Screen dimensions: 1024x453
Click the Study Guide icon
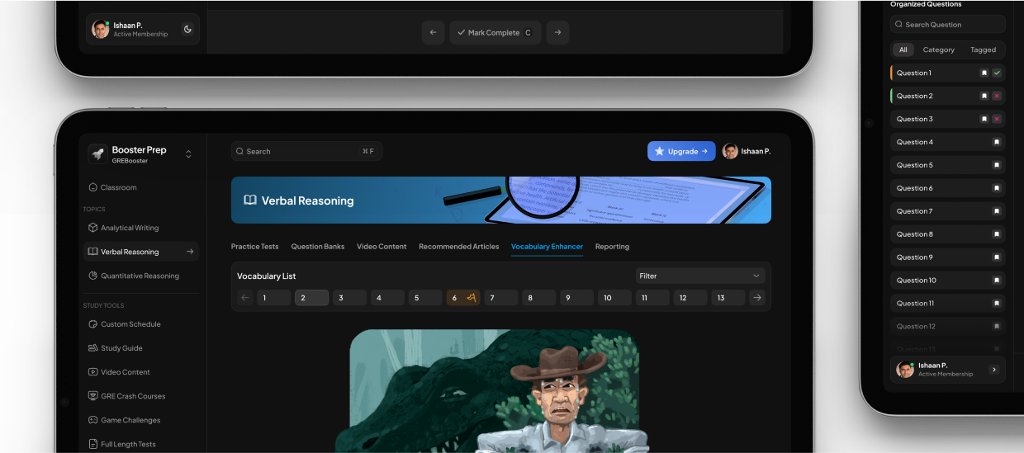(x=92, y=348)
